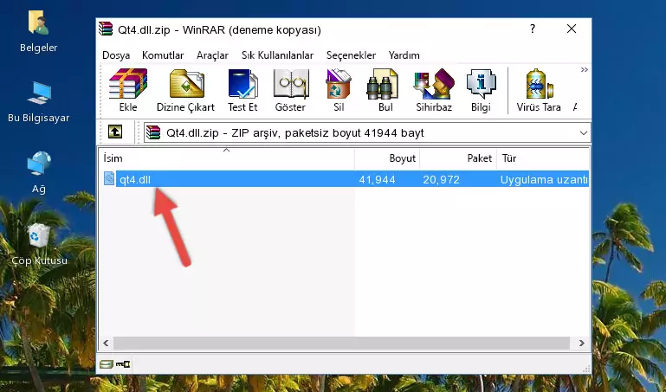Click the horizontal scrollbar right arrow
666x392 pixels.
(x=581, y=343)
